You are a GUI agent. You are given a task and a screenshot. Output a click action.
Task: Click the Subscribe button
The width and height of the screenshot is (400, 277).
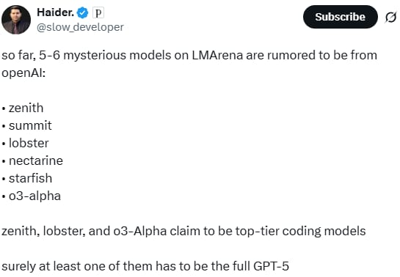(x=341, y=17)
